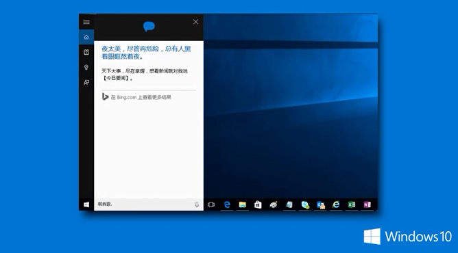This screenshot has width=458, height=253.
Task: Open Task View on the taskbar
Action: 211,204
